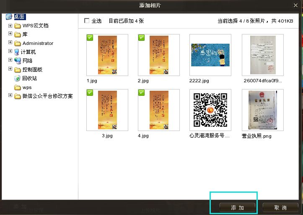Screen dimensions: 303x215
Task: Click the 2.jpg file name
Action: pos(143,81)
